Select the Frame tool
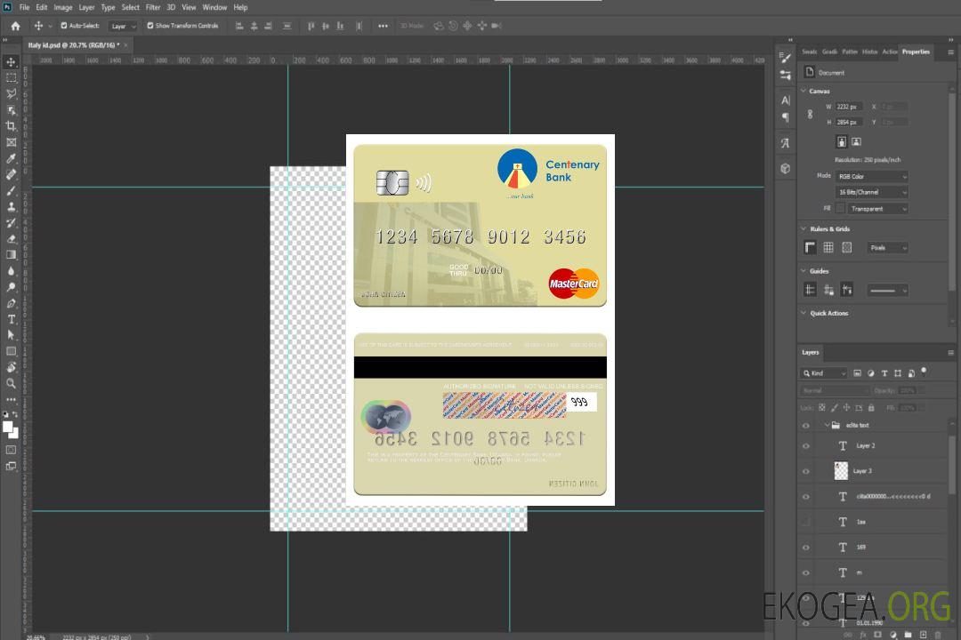 11,142
